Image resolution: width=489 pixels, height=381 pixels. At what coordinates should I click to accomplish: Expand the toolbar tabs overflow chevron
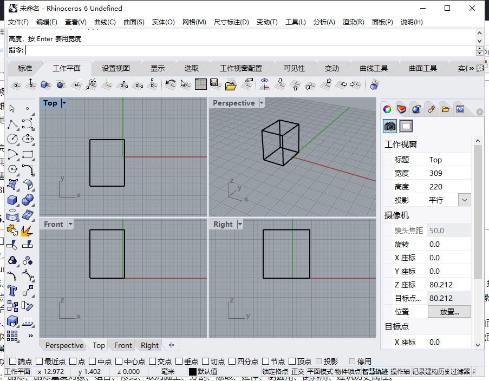coord(471,68)
